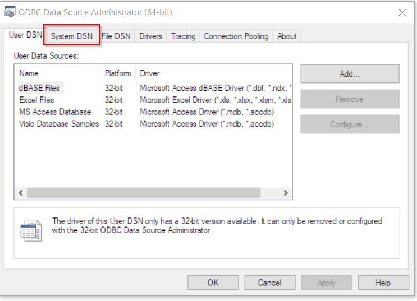Switch to the System DSN tab
This screenshot has width=417, height=301.
pos(72,36)
